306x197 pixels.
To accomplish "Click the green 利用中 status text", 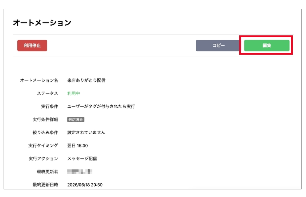I will (74, 93).
